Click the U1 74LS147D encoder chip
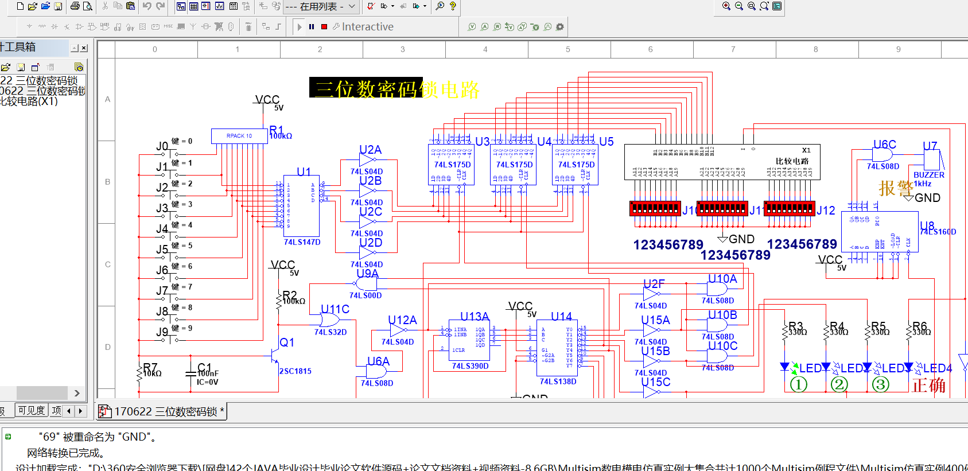The height and width of the screenshot is (471, 968). click(x=302, y=205)
